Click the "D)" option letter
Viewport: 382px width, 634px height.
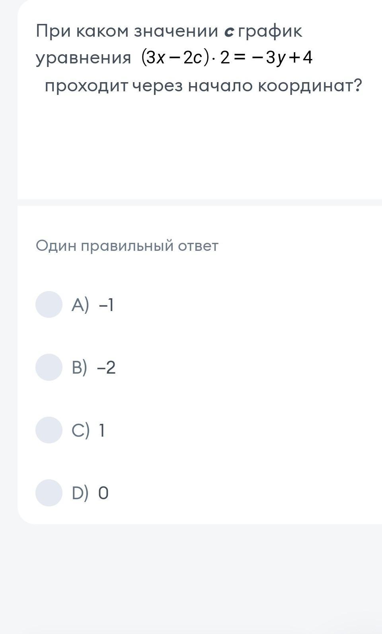click(x=80, y=493)
